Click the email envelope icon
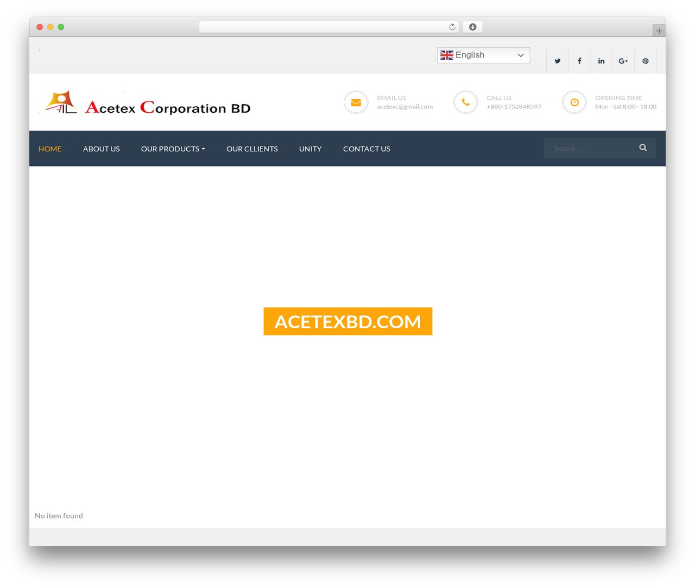Screen dimensions: 695x588 click(356, 102)
